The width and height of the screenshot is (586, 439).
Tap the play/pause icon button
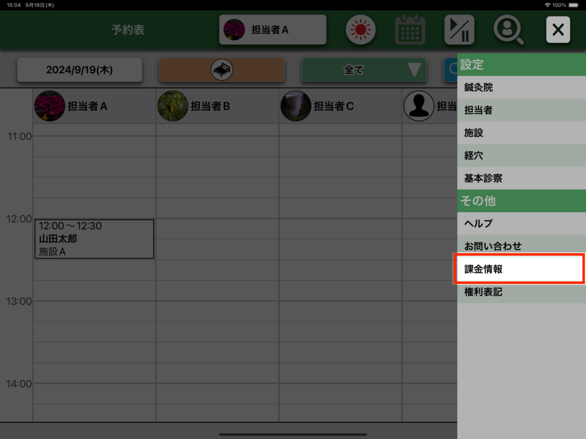click(459, 30)
